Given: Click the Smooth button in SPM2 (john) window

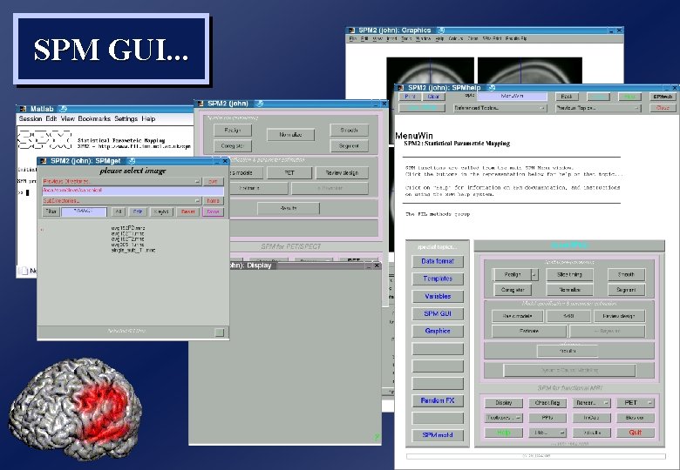Looking at the screenshot, I should 349,131.
